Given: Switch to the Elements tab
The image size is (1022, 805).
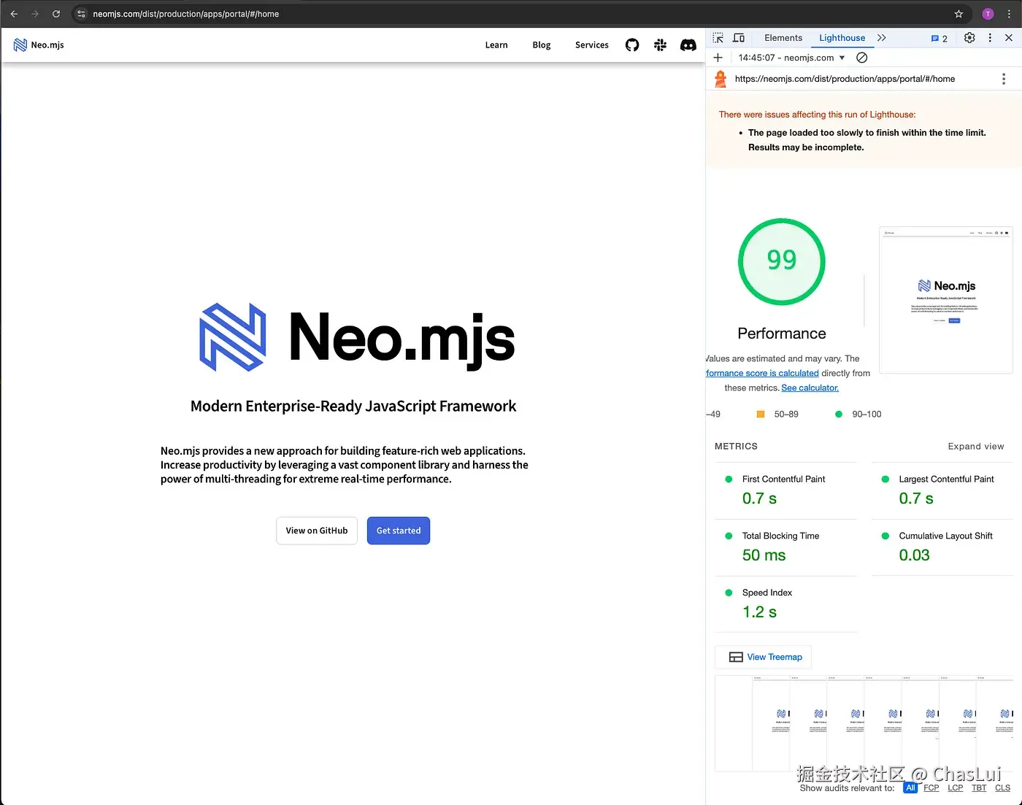Looking at the screenshot, I should tap(783, 37).
